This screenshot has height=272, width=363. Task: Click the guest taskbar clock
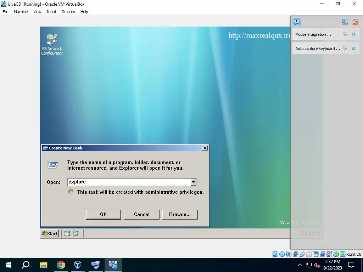tap(311, 234)
